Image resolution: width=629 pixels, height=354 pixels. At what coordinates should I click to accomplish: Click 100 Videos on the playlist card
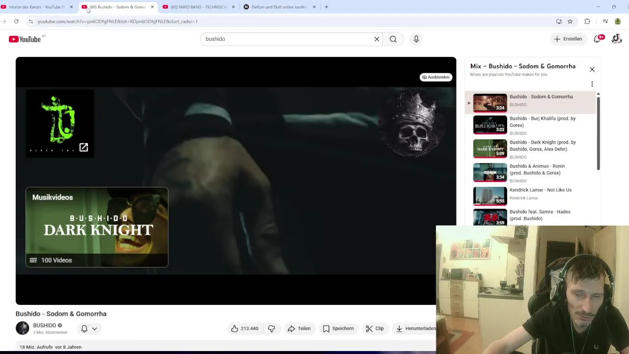tap(57, 260)
